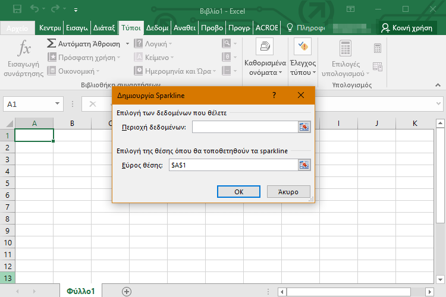Open the Αναθεώρηση ribbon tab

184,28
